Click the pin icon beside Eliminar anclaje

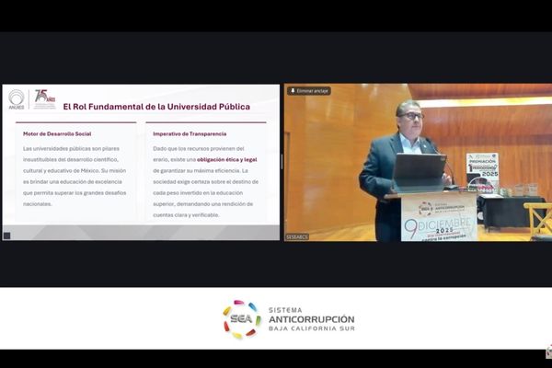coord(293,91)
